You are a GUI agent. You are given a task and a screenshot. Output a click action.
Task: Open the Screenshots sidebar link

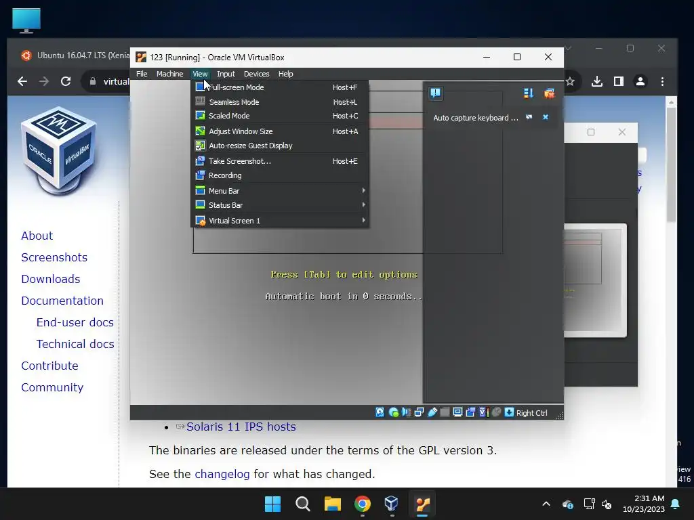[x=54, y=257]
